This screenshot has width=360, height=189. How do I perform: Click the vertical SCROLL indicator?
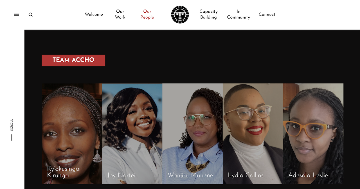pyautogui.click(x=12, y=130)
